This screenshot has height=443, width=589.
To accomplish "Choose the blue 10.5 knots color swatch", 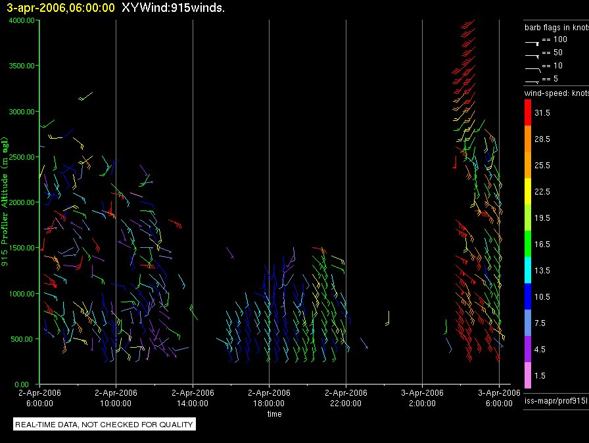I will [527, 296].
